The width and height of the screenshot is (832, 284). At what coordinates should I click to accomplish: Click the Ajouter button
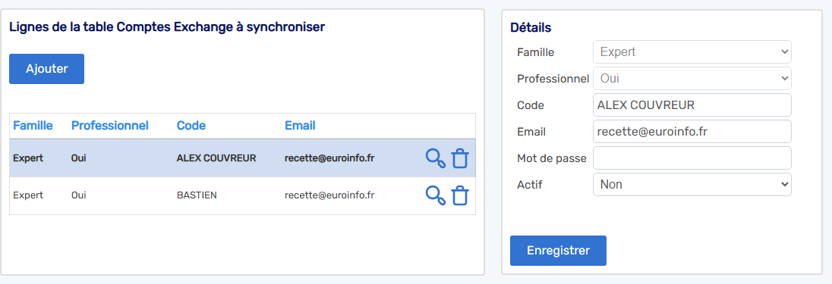pos(47,69)
